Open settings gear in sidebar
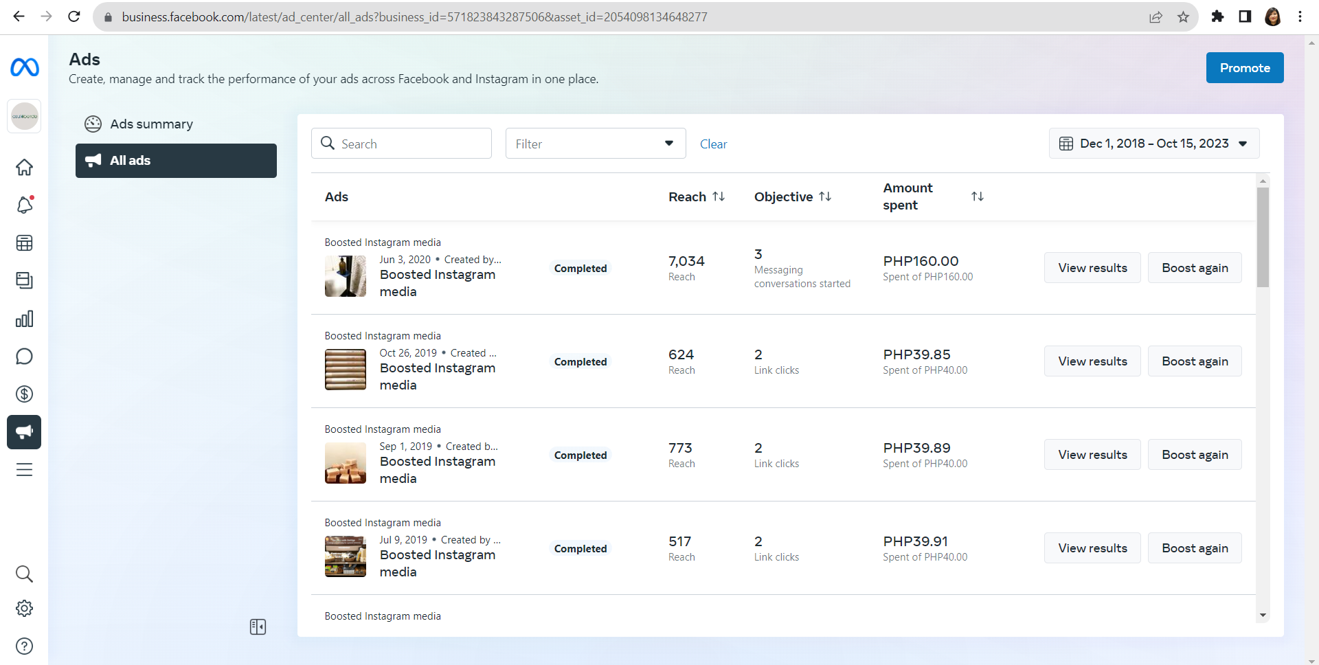Screen dimensions: 1319x665 click(25, 608)
